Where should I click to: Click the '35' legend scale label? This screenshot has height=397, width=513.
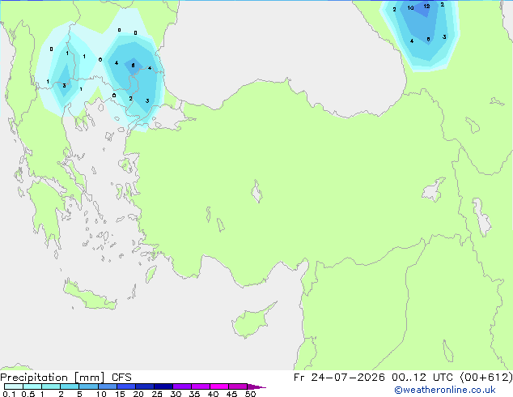click(x=194, y=394)
